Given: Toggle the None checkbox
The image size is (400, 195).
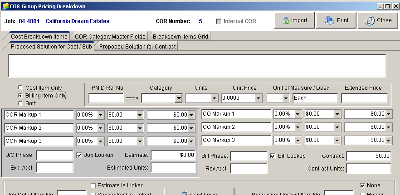Looking at the screenshot, I should click(x=362, y=185).
